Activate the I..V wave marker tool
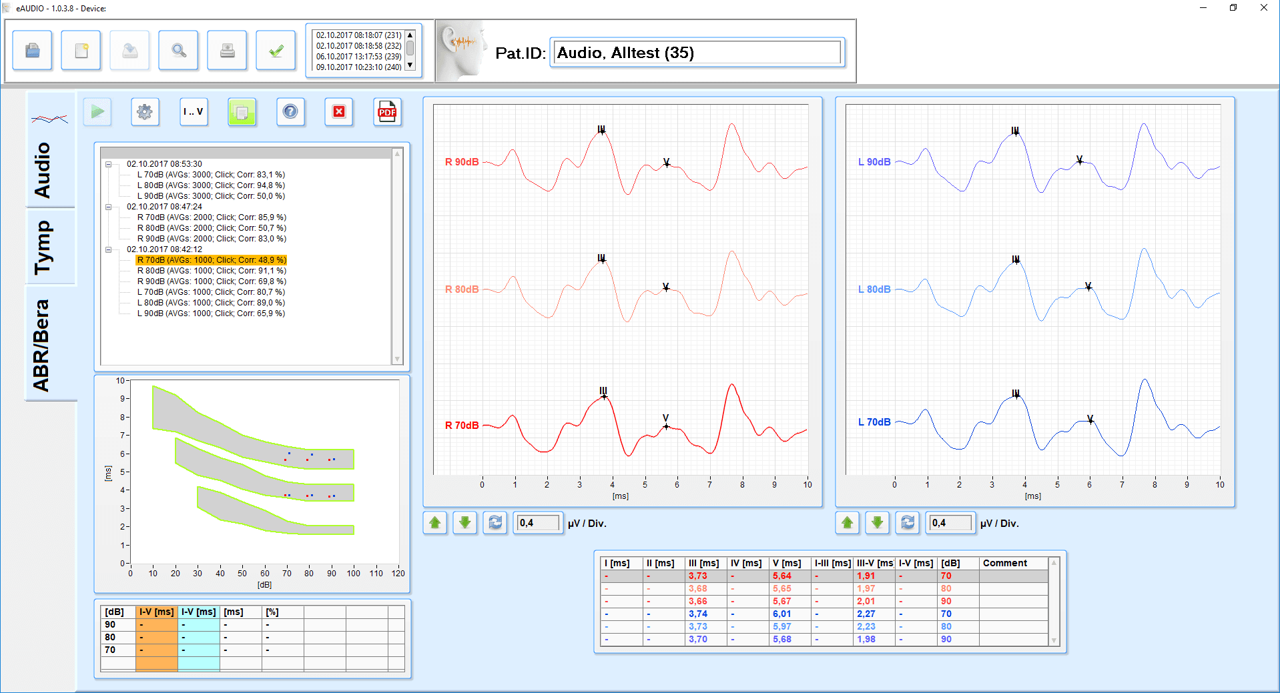The width and height of the screenshot is (1280, 693). pos(193,112)
